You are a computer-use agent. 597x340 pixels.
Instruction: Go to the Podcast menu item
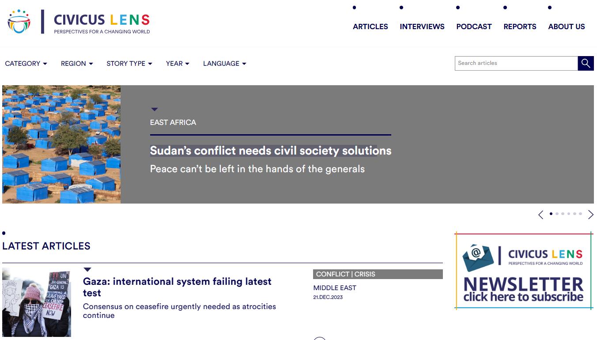click(x=474, y=26)
